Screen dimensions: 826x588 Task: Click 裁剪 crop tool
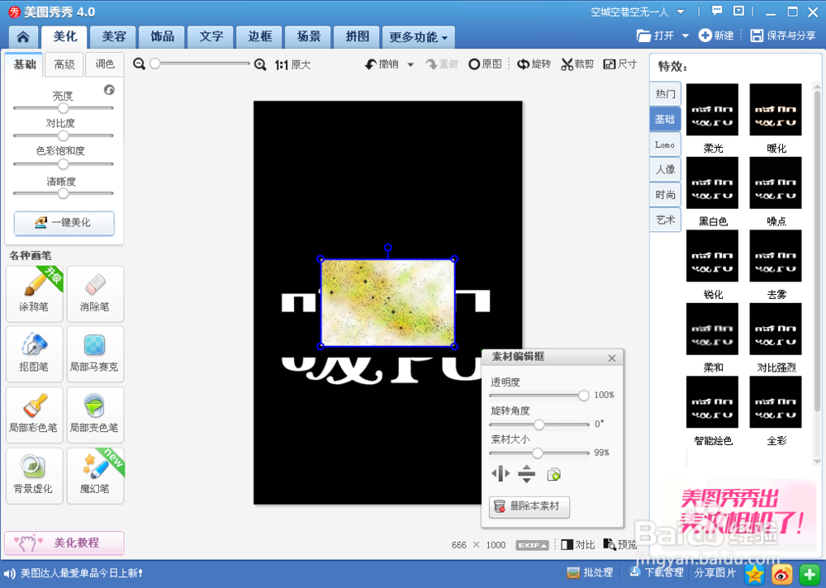(x=577, y=64)
